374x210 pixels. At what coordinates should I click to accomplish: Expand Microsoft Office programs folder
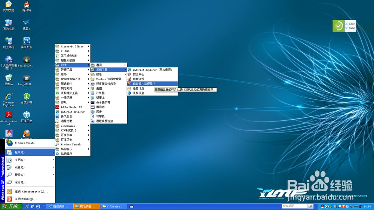pyautogui.click(x=73, y=46)
